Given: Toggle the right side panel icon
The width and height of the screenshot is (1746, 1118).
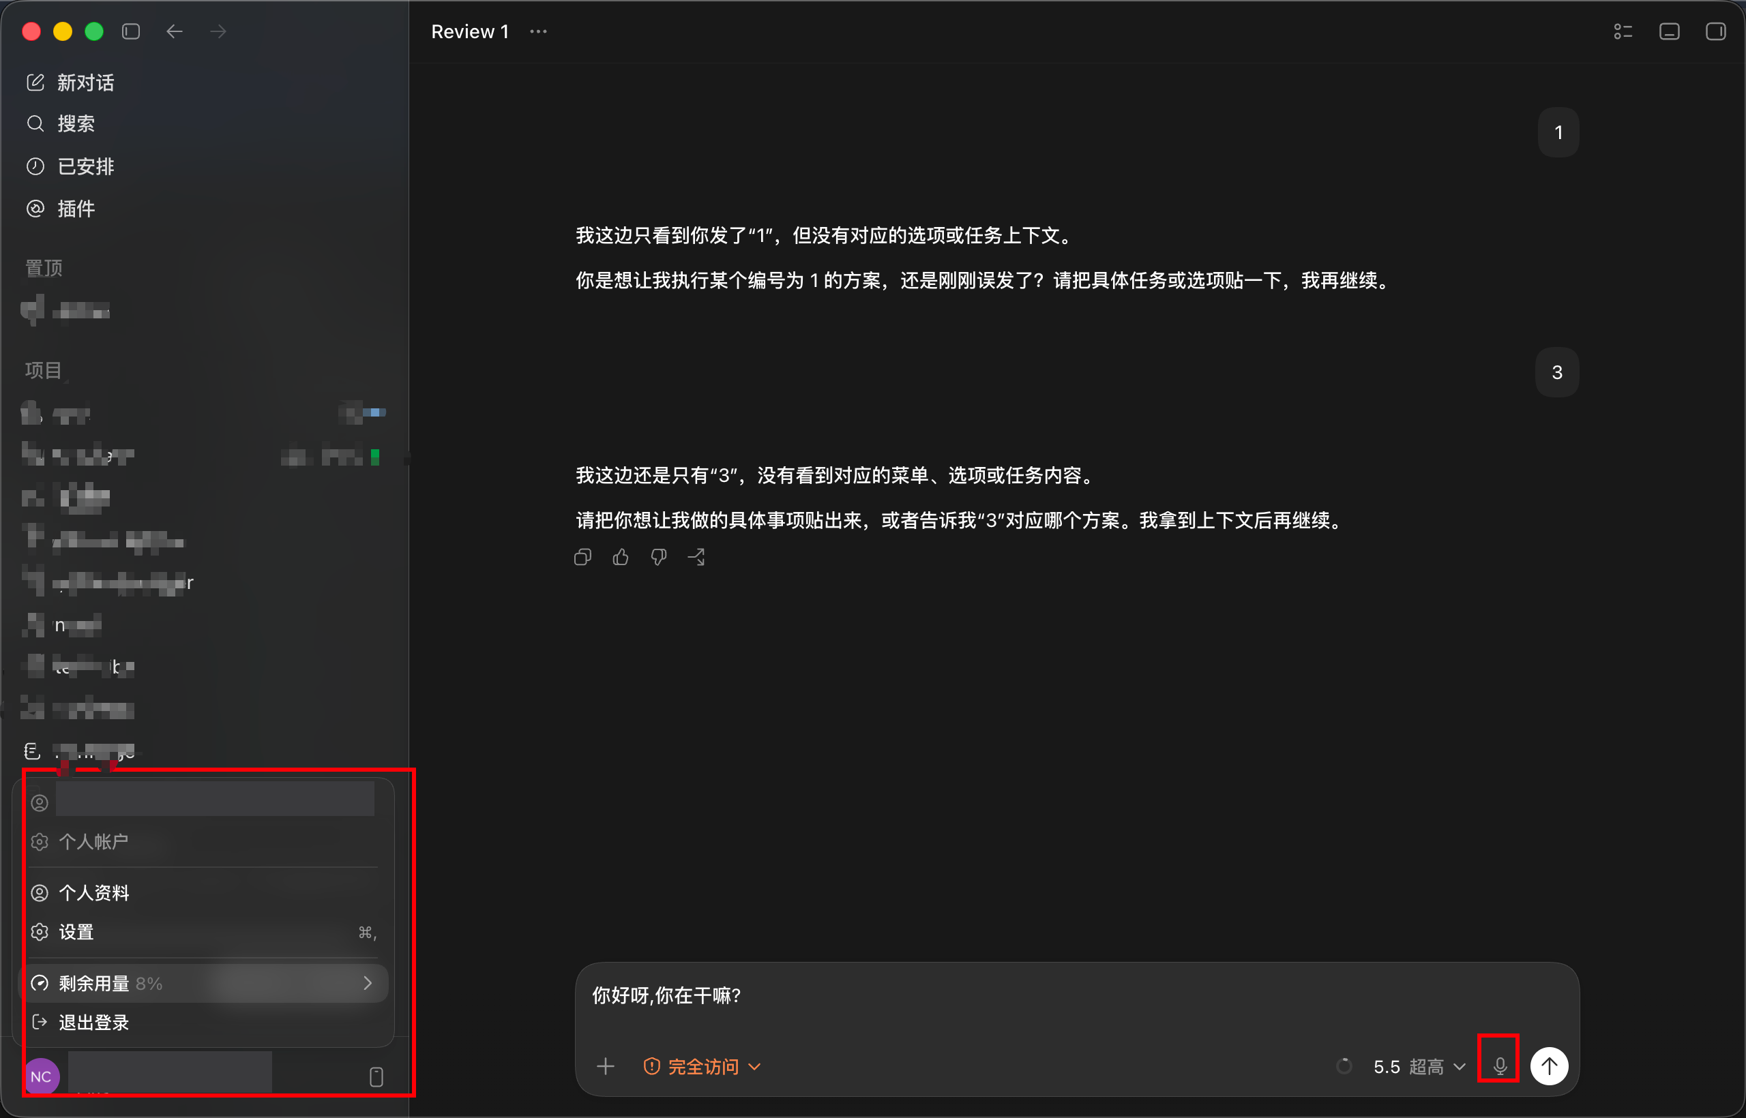Looking at the screenshot, I should [x=1716, y=31].
